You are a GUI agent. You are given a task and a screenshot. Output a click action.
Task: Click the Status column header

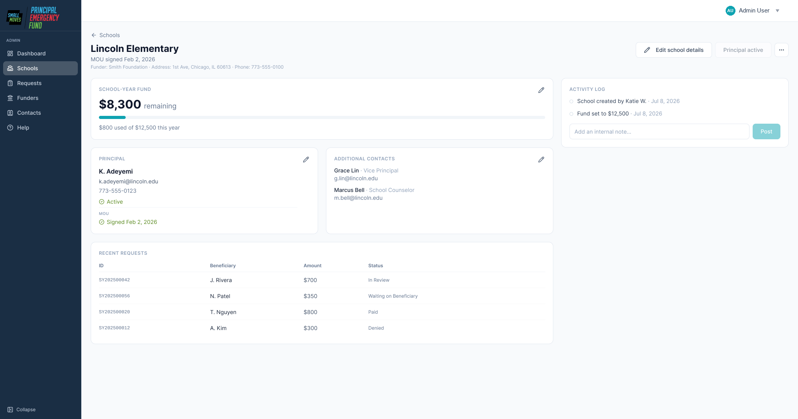click(x=376, y=266)
